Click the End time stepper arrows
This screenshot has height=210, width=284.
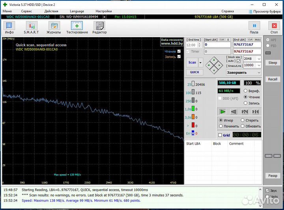[x=200, y=45]
